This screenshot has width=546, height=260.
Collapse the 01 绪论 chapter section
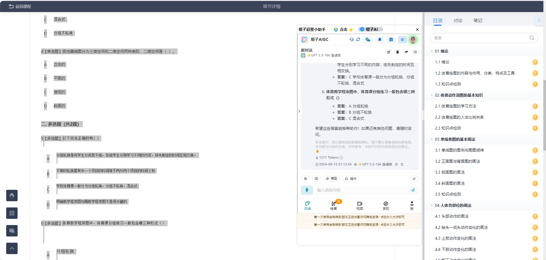(432, 51)
